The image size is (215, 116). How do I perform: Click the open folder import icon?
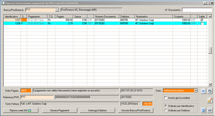coord(210,100)
